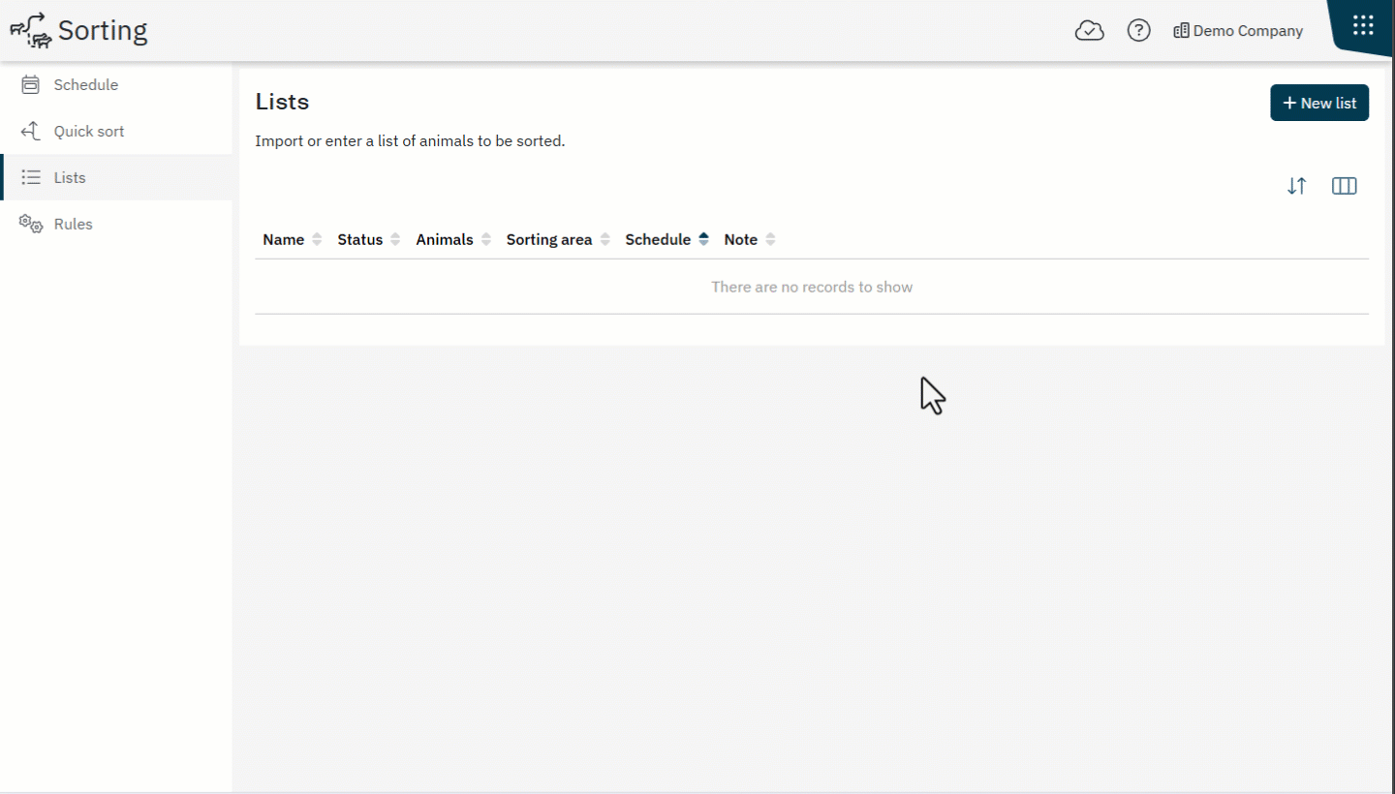The width and height of the screenshot is (1395, 794).
Task: Sort table by Note column arrows
Action: click(x=770, y=239)
